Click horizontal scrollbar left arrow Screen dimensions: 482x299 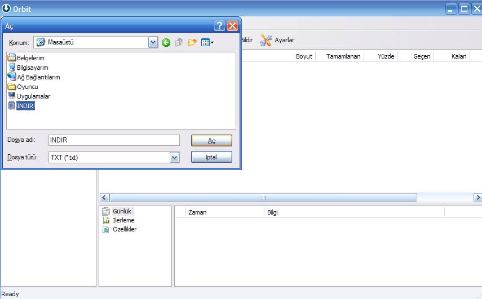(x=104, y=198)
